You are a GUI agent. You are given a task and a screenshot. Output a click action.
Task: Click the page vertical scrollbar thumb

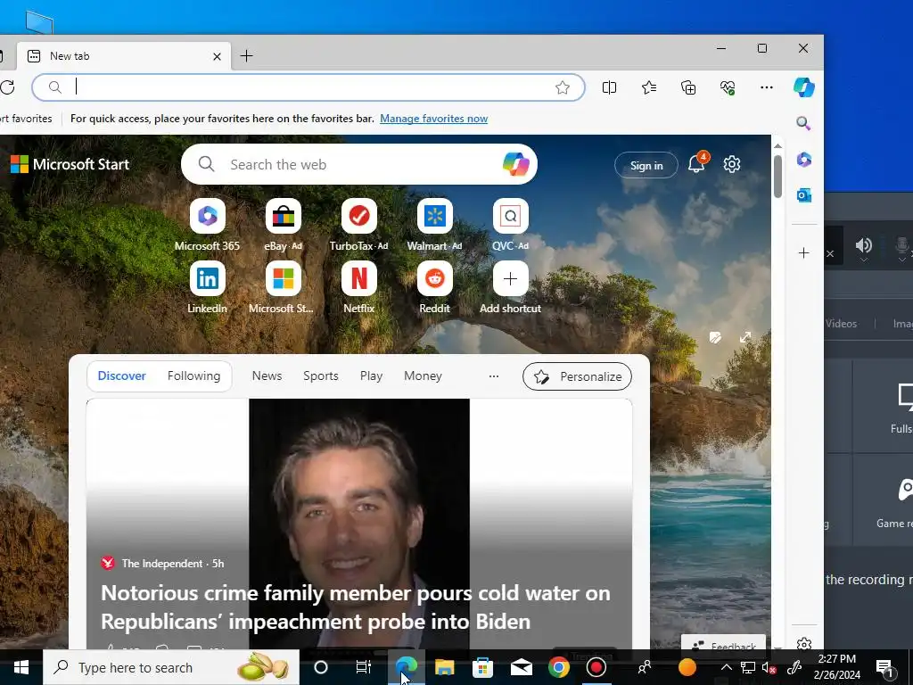click(777, 177)
